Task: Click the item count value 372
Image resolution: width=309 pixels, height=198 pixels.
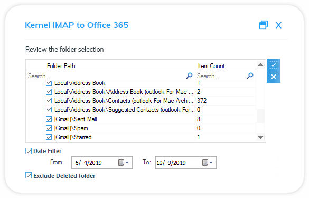Action: [x=202, y=101]
